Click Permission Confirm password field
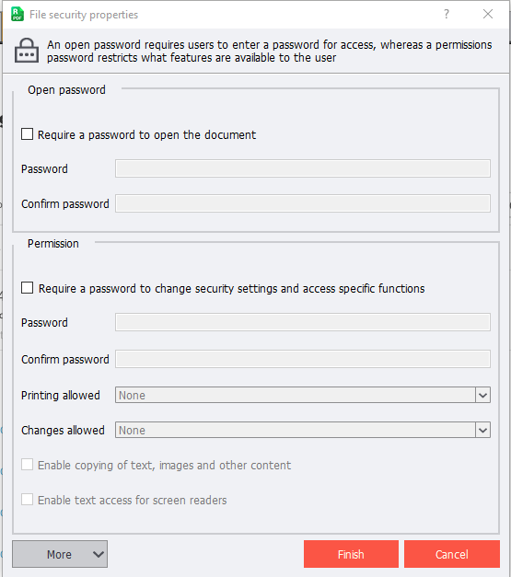The height and width of the screenshot is (577, 511). pyautogui.click(x=303, y=359)
